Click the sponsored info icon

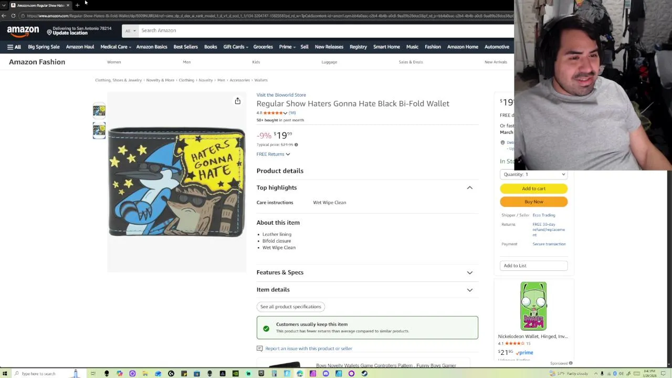point(571,363)
